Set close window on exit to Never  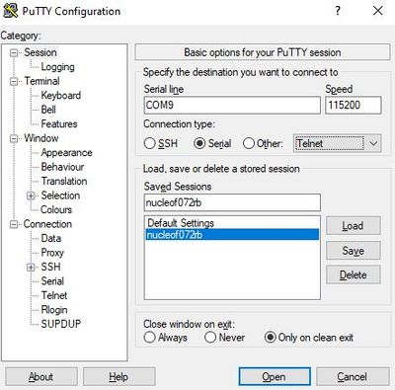[x=210, y=338]
